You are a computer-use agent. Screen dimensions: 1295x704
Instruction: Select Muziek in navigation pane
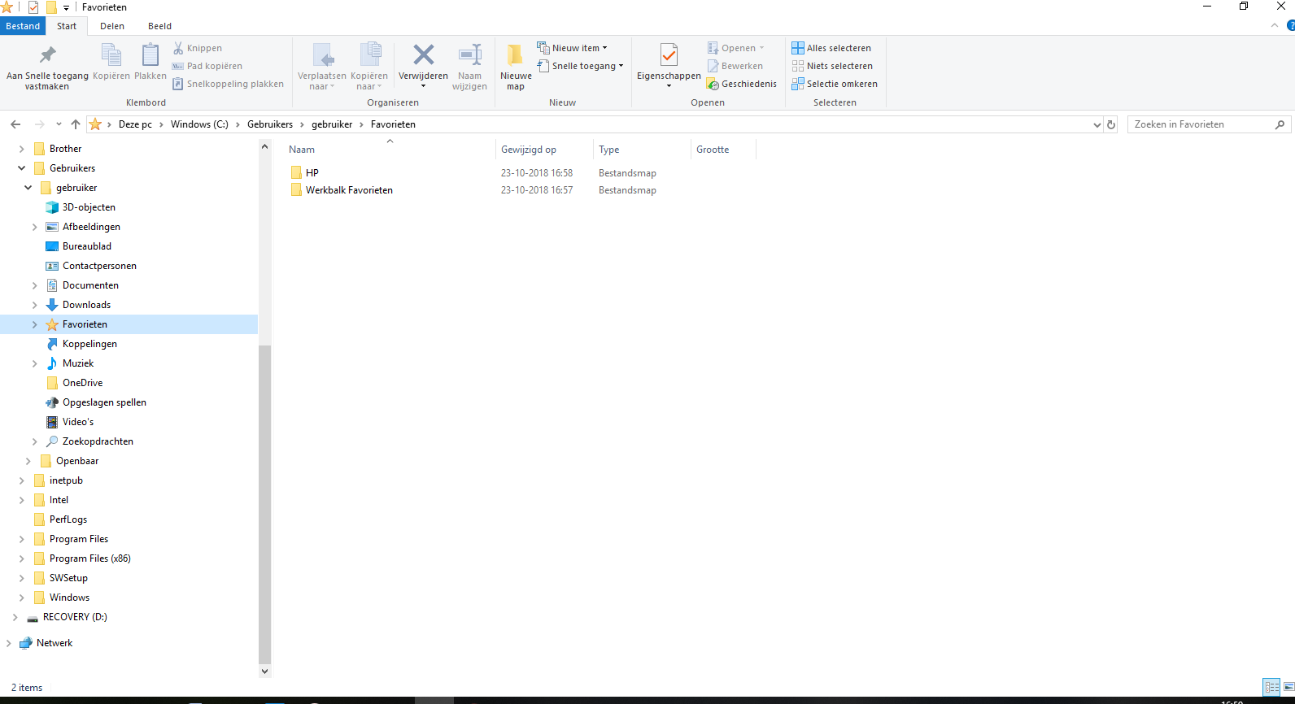tap(78, 363)
